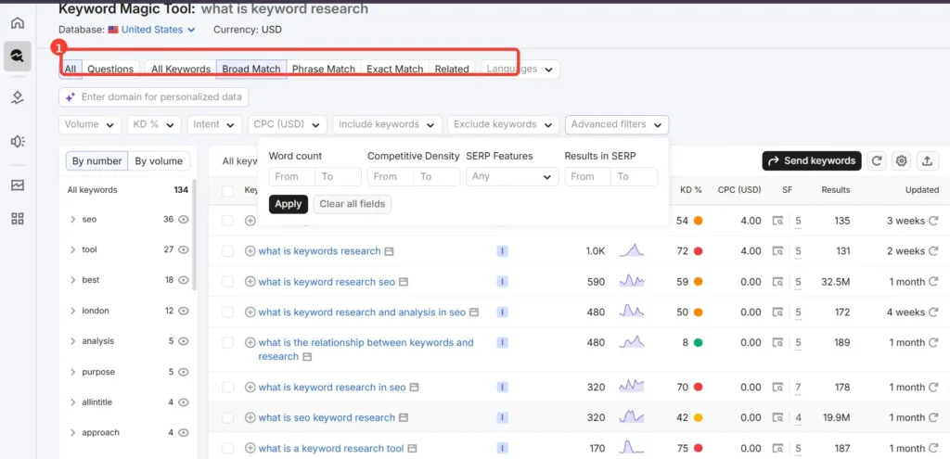The width and height of the screenshot is (950, 459).
Task: Select the Related tab
Action: pos(452,69)
